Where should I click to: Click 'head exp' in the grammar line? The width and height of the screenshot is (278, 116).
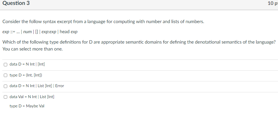[69, 32]
